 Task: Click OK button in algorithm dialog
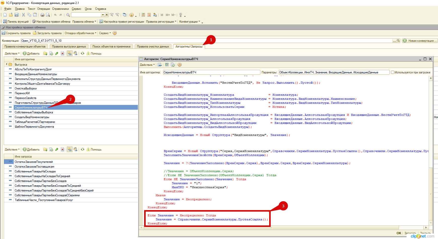click(399, 233)
